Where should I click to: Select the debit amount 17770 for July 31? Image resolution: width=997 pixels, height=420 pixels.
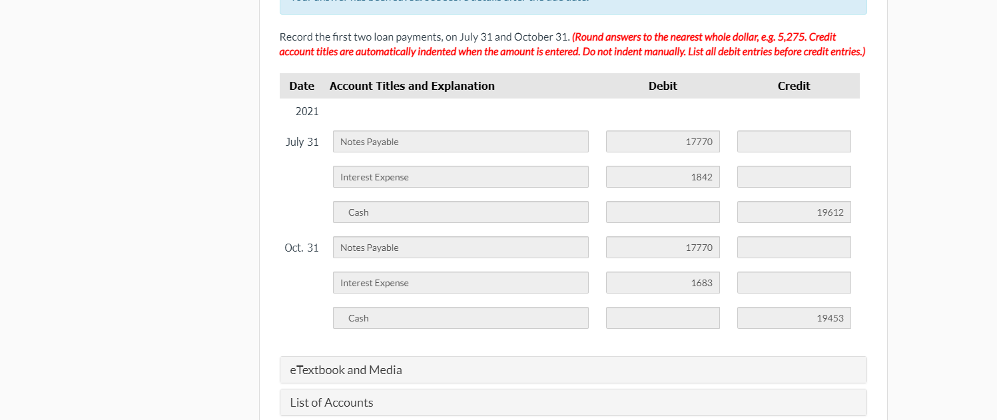pos(662,141)
